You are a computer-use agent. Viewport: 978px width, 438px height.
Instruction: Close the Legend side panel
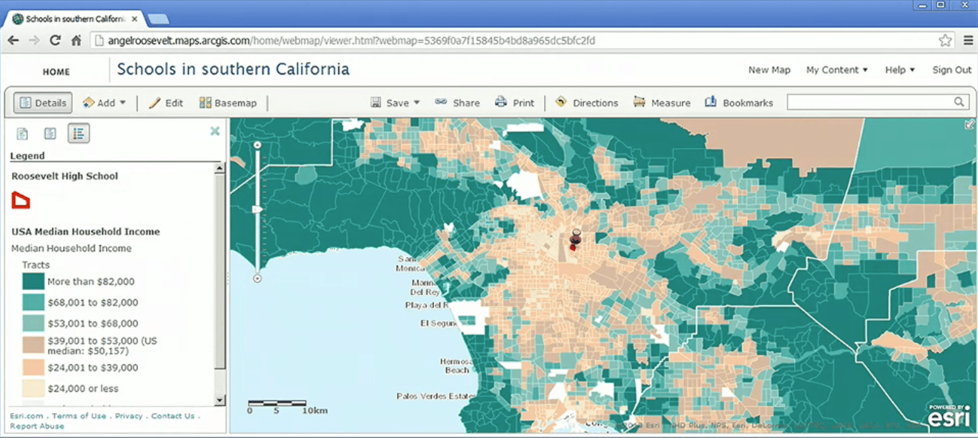(x=214, y=131)
